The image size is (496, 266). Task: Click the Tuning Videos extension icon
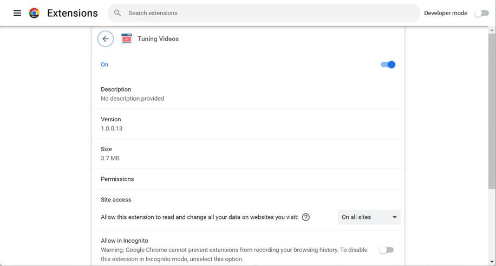point(127,39)
